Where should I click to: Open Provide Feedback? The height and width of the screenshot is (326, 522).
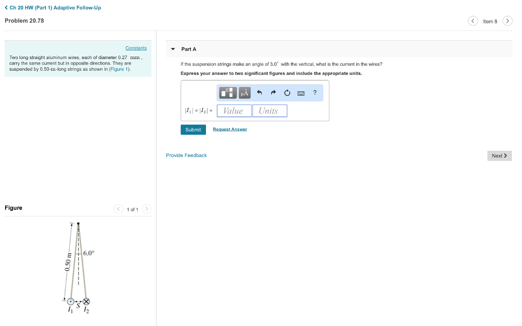pos(186,155)
